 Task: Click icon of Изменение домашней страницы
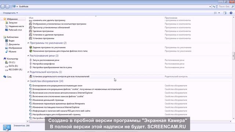(x=30, y=100)
